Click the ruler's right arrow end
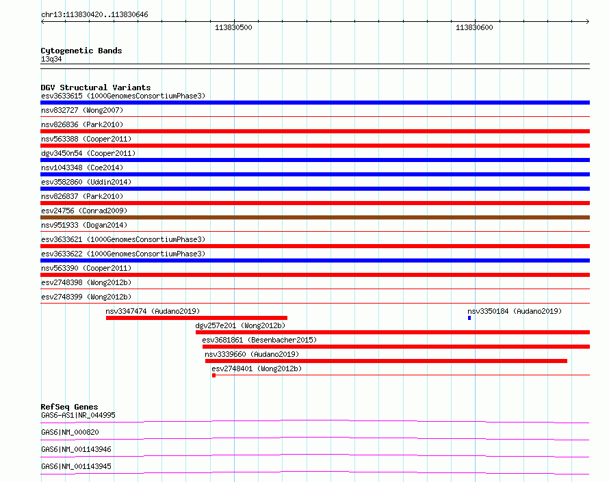The height and width of the screenshot is (482, 609). pyautogui.click(x=588, y=21)
